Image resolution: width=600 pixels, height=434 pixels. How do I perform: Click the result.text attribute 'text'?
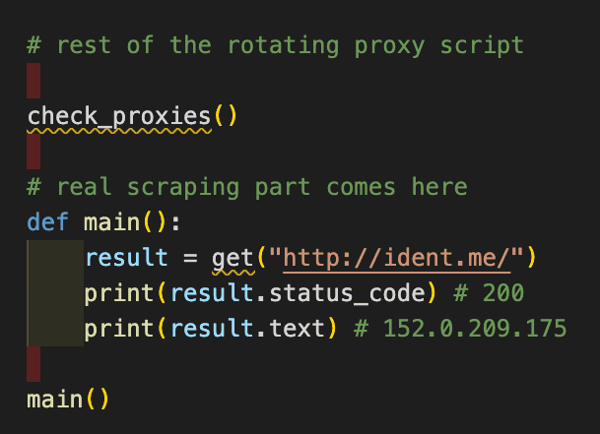297,329
